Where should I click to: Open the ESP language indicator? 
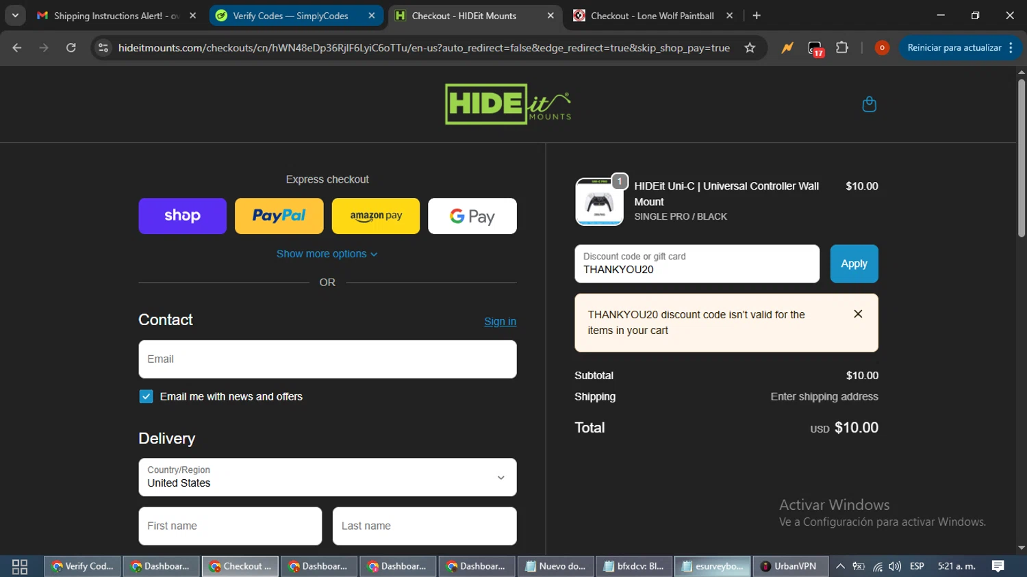917,567
